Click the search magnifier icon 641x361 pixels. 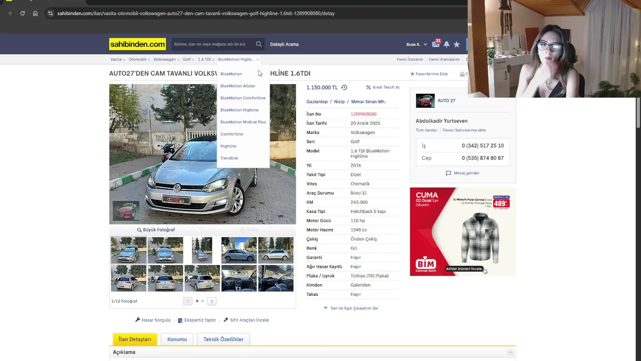click(x=258, y=44)
